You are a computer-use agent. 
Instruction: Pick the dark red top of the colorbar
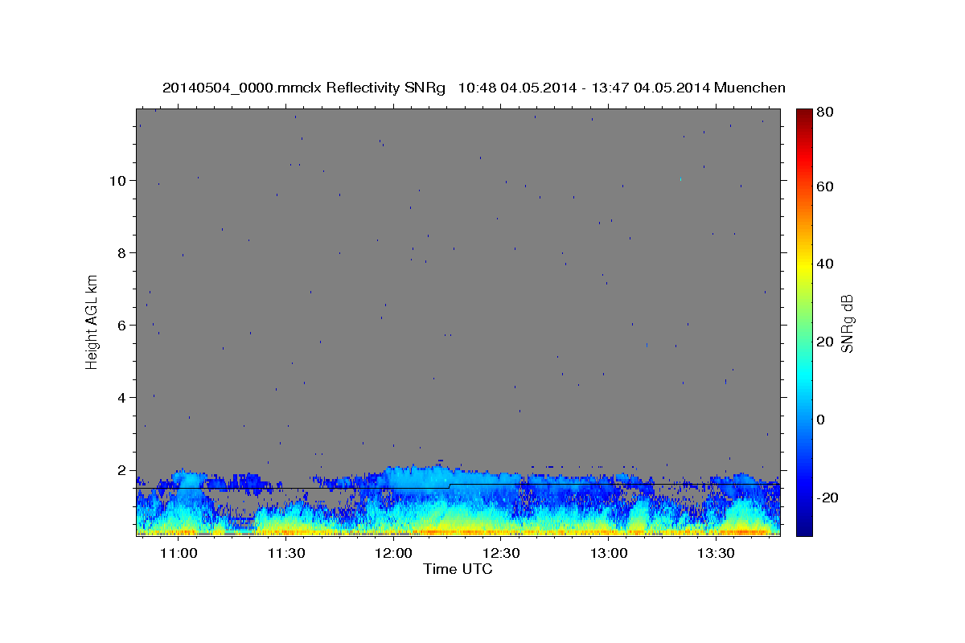pos(804,115)
